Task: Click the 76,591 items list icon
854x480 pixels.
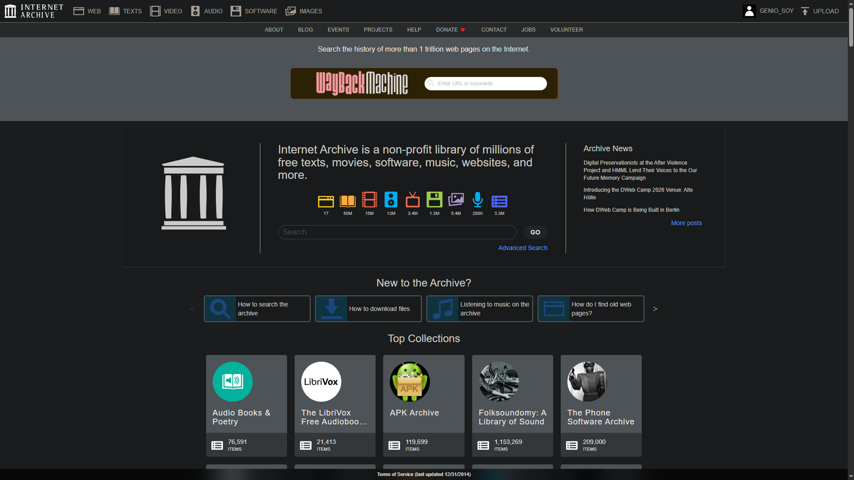Action: click(217, 445)
